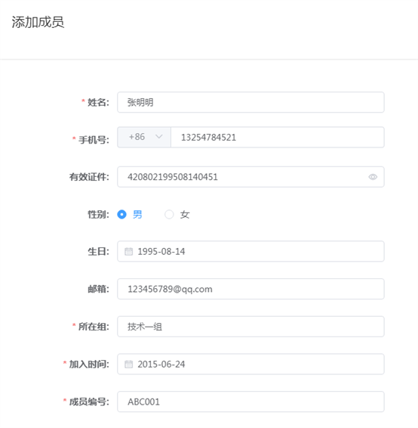Click the name field containing 张明明
Screen dimensions: 418x428
point(250,102)
